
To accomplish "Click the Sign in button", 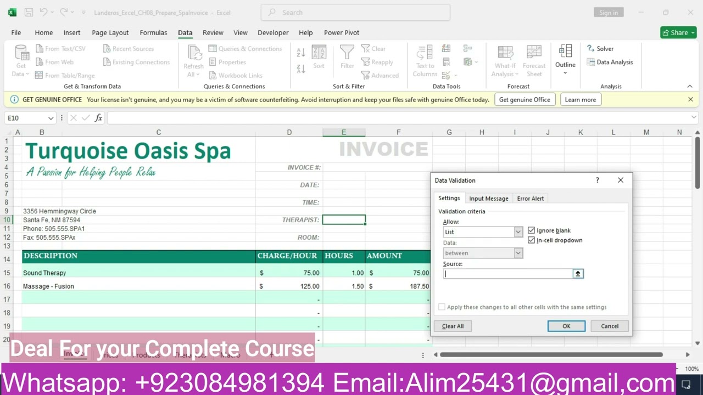I will click(609, 13).
